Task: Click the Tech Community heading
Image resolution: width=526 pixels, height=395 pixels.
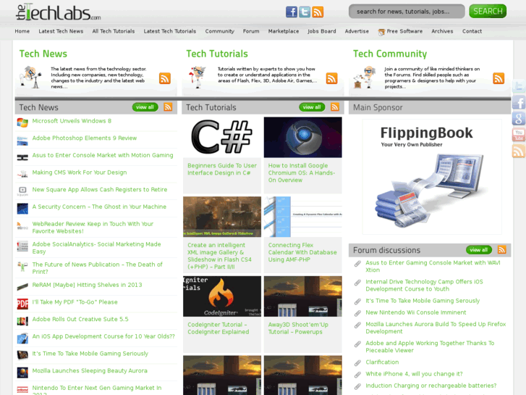Action: tap(390, 54)
